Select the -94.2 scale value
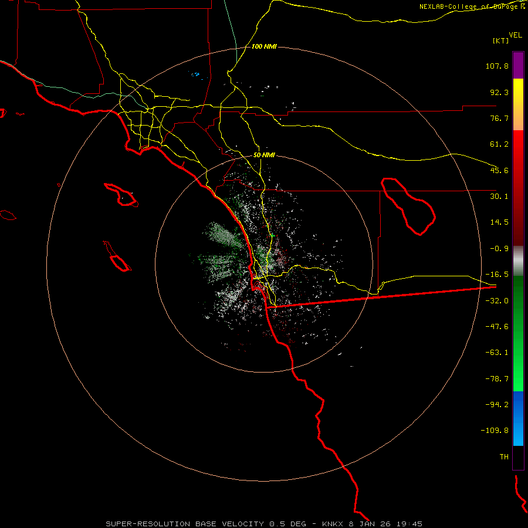The image size is (528, 528). pyautogui.click(x=497, y=404)
